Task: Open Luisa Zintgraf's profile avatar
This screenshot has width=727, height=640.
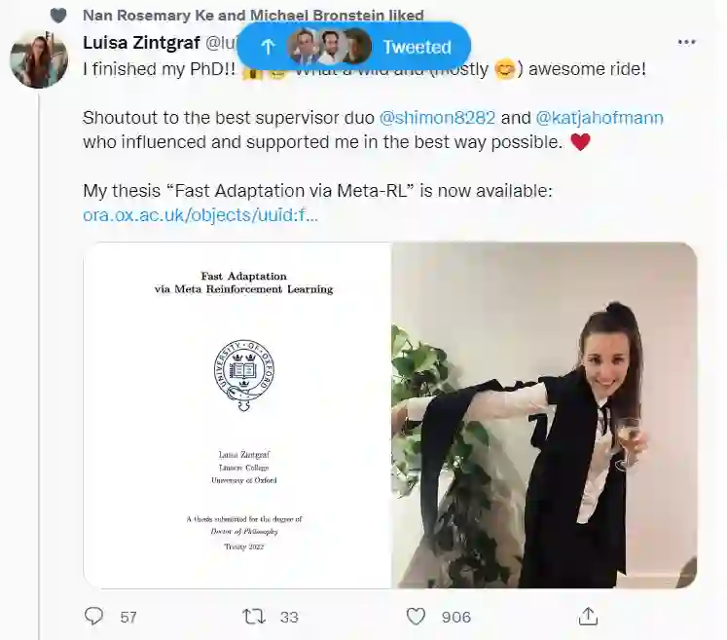Action: [x=39, y=58]
